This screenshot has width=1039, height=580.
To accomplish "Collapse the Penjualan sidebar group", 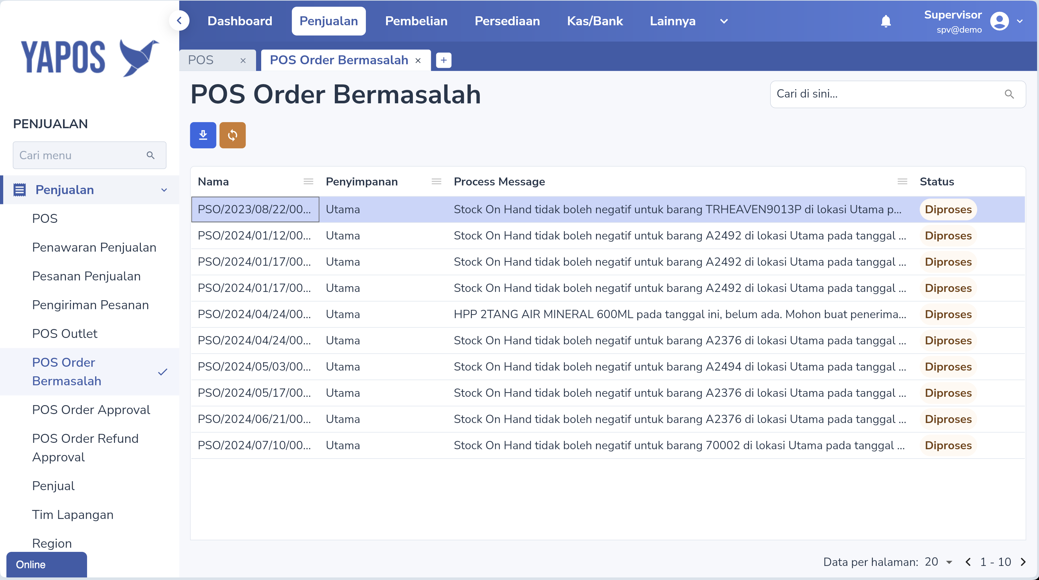I will tap(164, 190).
